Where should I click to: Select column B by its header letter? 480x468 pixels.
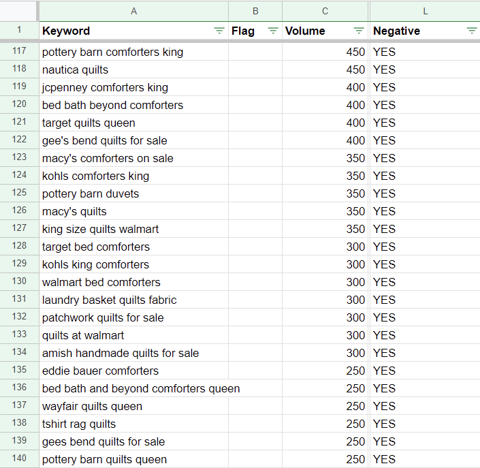pyautogui.click(x=255, y=10)
